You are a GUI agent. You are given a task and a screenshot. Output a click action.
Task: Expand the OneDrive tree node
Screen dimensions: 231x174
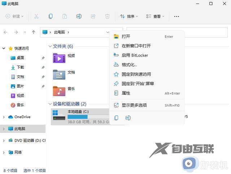click(4, 117)
